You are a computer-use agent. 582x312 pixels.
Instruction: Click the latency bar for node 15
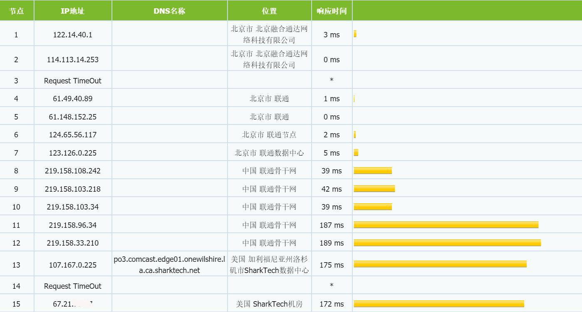point(439,304)
